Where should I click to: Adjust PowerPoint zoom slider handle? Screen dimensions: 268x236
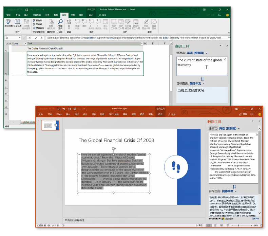click(239, 225)
